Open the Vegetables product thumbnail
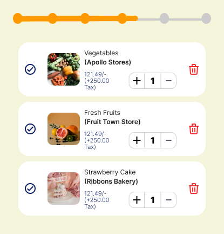 point(64,69)
